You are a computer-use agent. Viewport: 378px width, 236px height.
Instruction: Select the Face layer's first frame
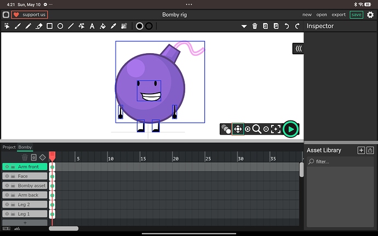52,176
